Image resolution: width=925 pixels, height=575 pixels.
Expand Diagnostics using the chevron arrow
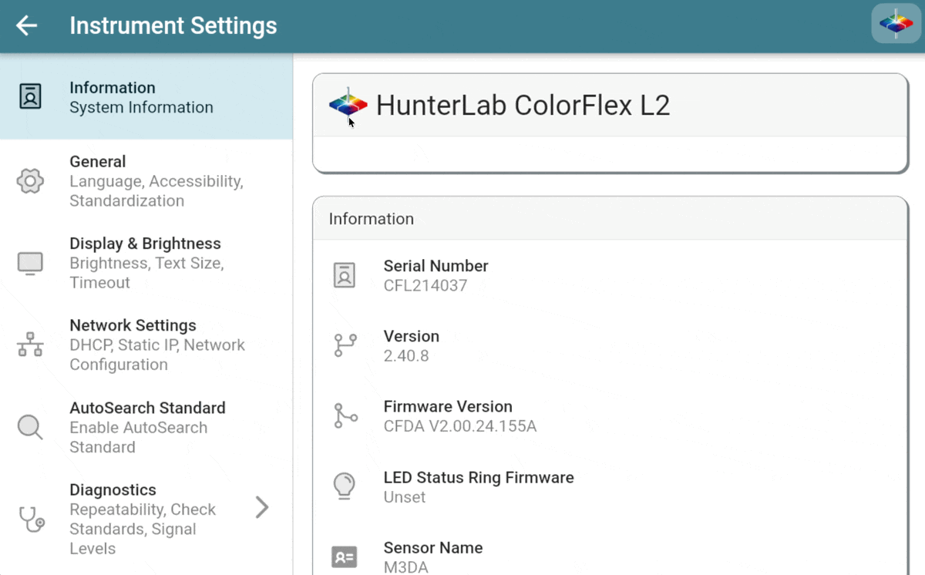(262, 507)
